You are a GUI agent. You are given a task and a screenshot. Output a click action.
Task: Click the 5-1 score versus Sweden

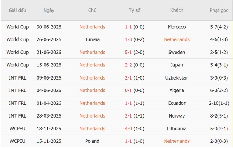click(x=128, y=52)
